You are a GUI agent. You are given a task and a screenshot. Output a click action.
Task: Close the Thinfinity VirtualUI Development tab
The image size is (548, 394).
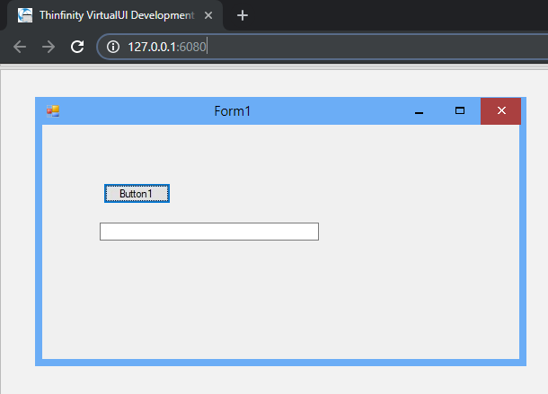click(208, 15)
